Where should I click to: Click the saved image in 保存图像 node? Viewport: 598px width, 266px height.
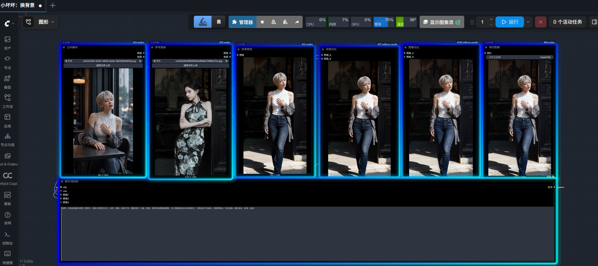pos(520,118)
